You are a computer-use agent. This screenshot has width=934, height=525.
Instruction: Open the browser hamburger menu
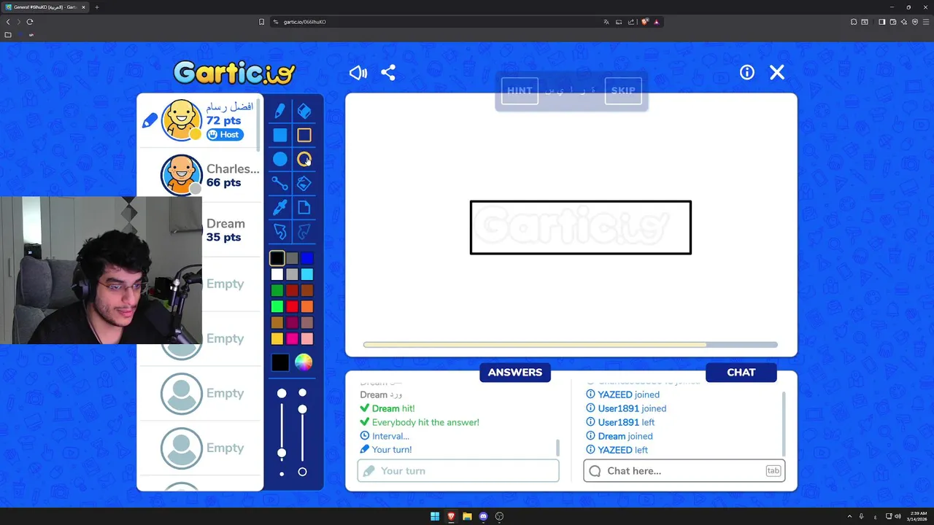(926, 22)
